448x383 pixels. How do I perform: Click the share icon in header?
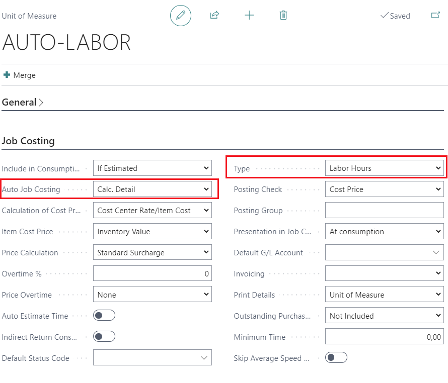(214, 15)
